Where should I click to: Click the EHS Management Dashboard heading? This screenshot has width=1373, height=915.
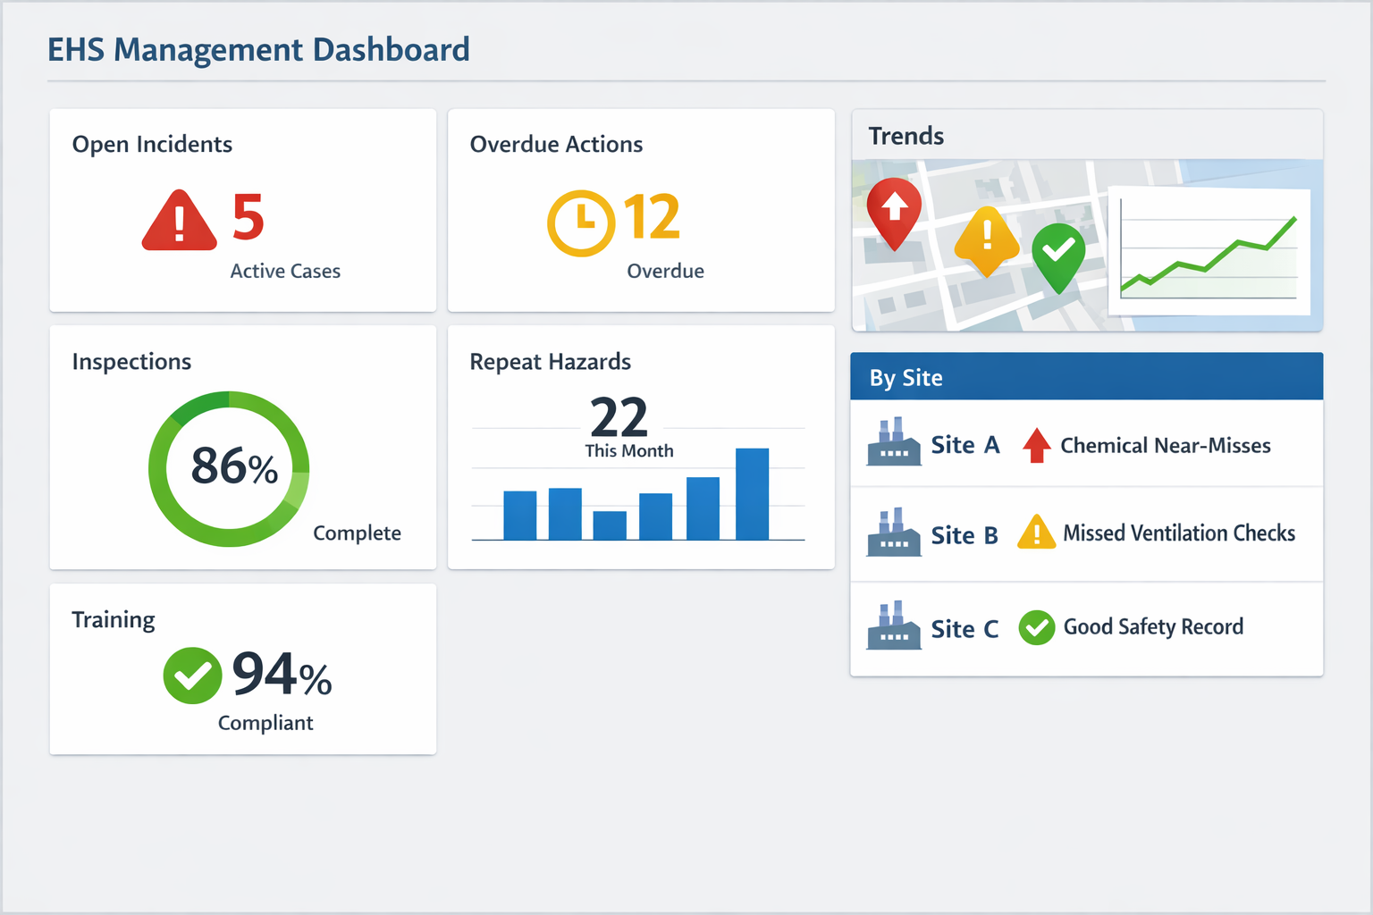(258, 50)
